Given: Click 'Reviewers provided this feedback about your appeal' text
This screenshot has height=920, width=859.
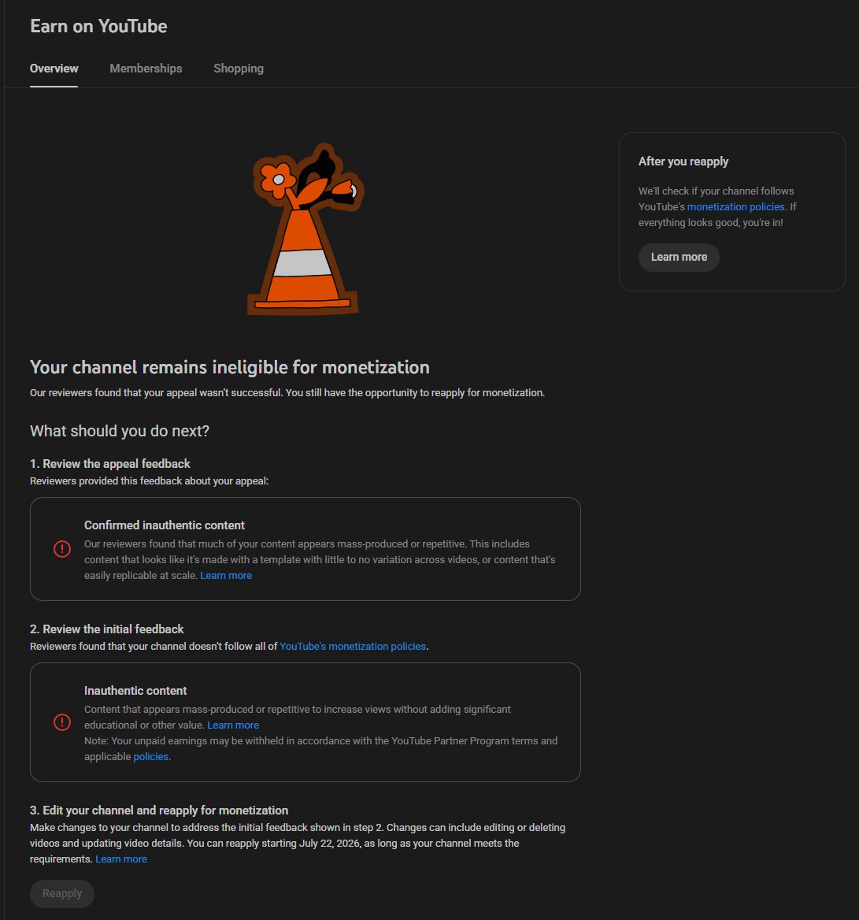Looking at the screenshot, I should click(x=149, y=481).
